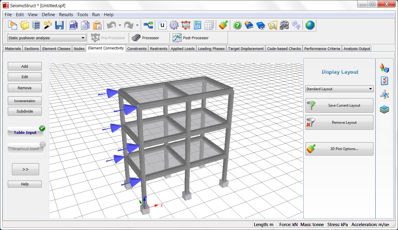The height and width of the screenshot is (230, 398).
Task: Open the calculator icon in the toolbar
Action: (x=197, y=25)
